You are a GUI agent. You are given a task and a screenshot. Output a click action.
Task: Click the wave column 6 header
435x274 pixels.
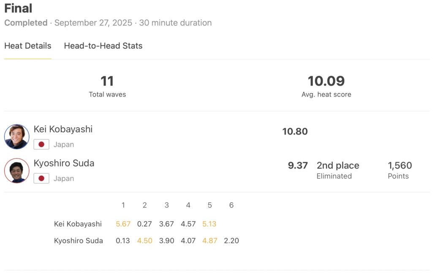point(231,205)
